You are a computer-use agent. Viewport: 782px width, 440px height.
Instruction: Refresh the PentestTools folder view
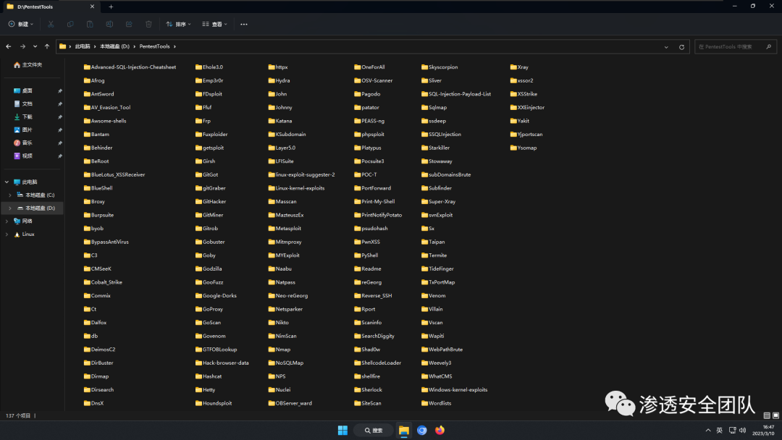tap(681, 47)
